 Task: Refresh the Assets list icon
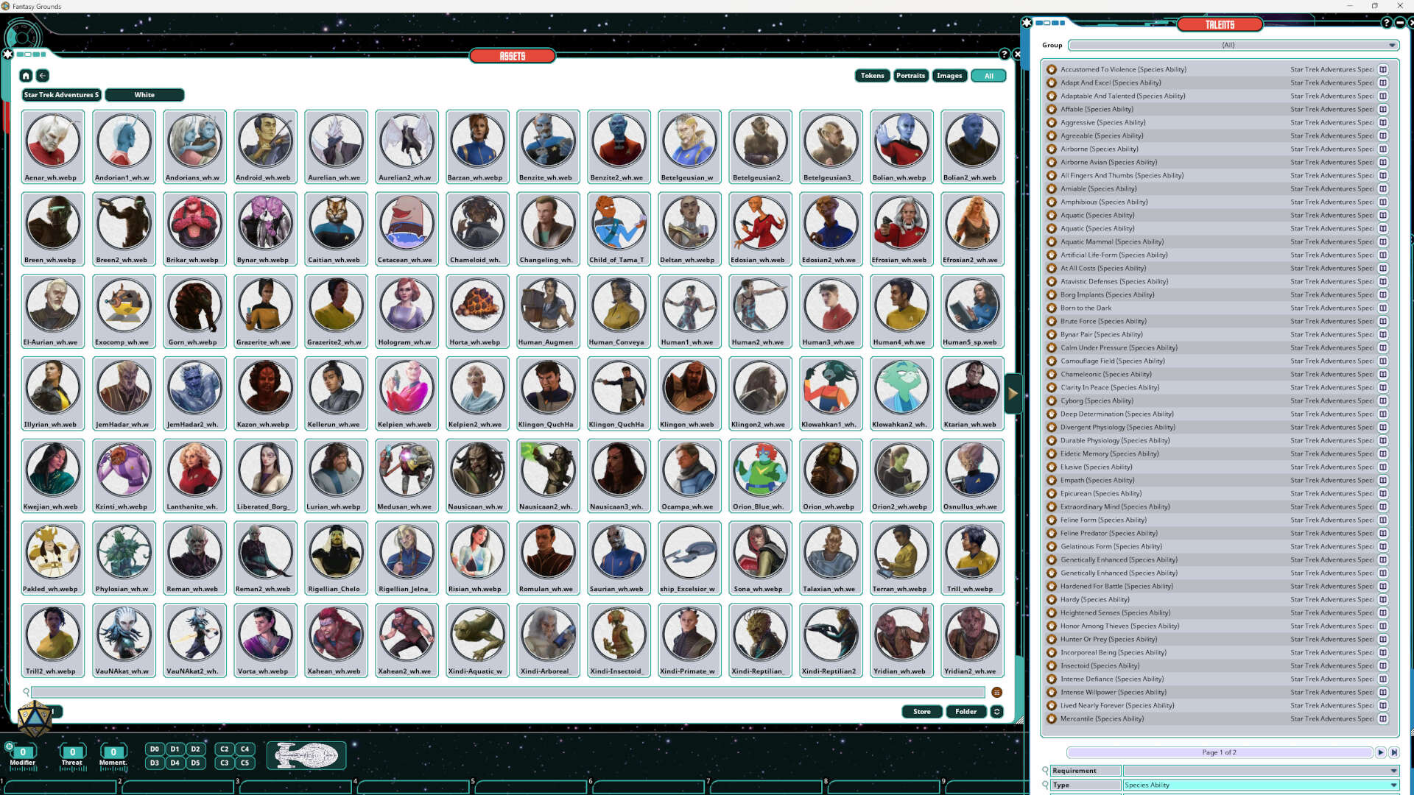(996, 712)
